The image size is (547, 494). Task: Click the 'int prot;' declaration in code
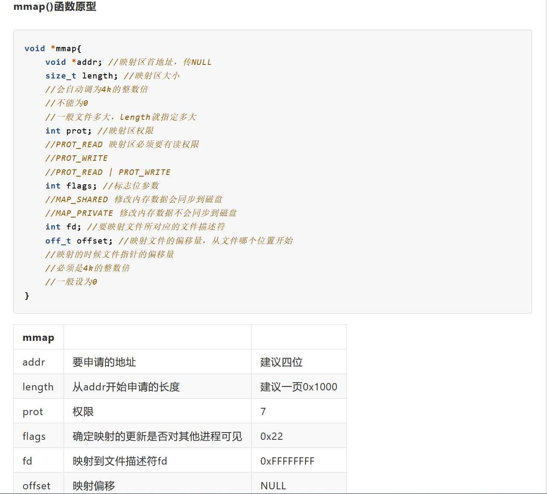(x=68, y=131)
